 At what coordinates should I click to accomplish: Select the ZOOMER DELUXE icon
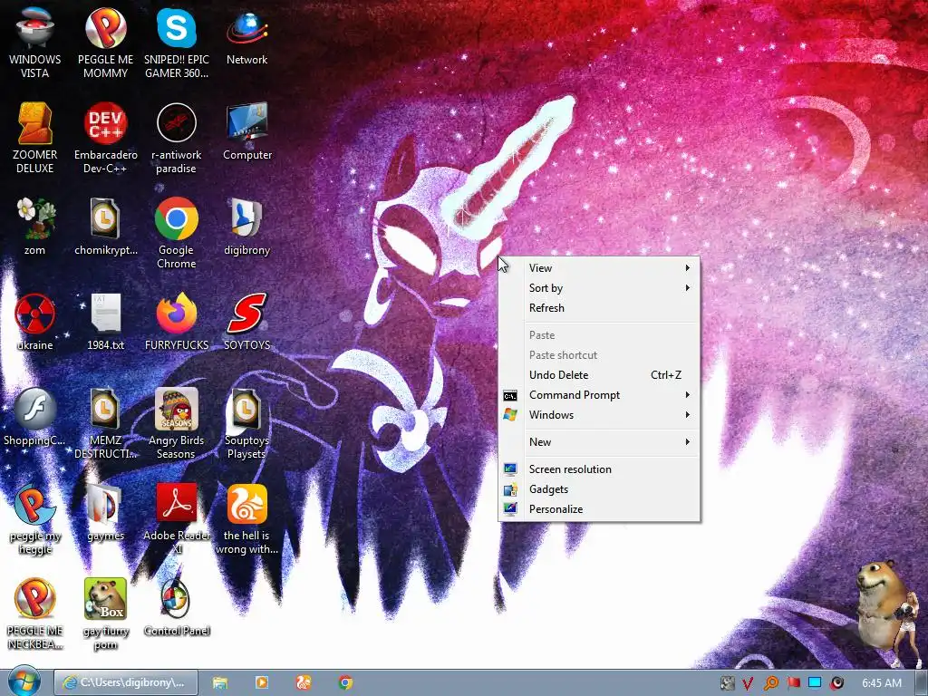pyautogui.click(x=34, y=138)
